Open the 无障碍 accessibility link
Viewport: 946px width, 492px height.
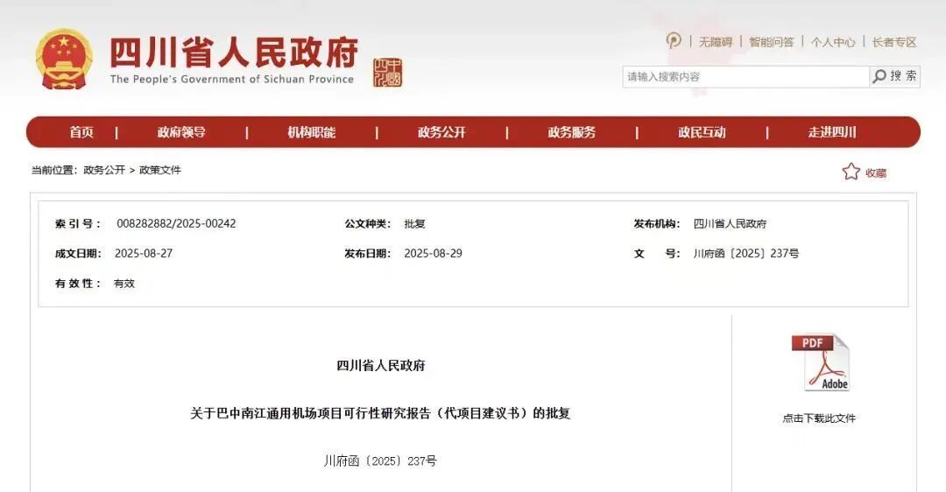(x=715, y=42)
